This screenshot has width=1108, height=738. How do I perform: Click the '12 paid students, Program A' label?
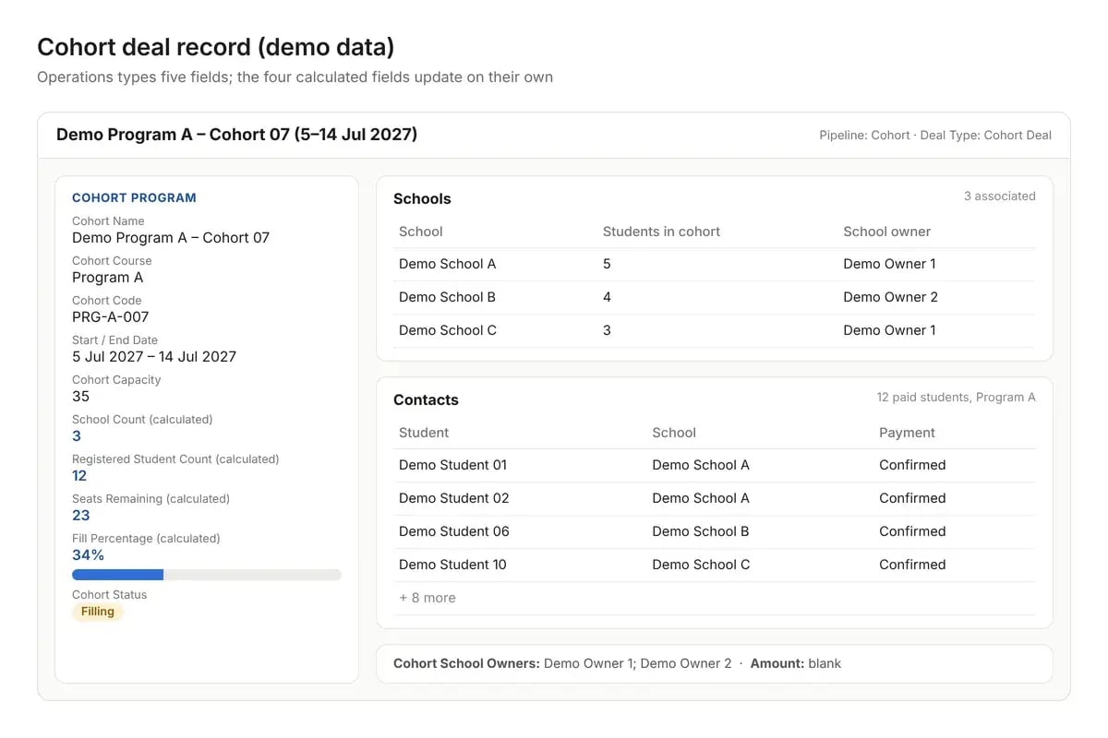[x=956, y=397]
